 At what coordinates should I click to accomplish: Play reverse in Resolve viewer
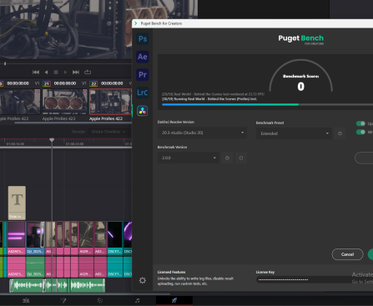tap(46, 73)
